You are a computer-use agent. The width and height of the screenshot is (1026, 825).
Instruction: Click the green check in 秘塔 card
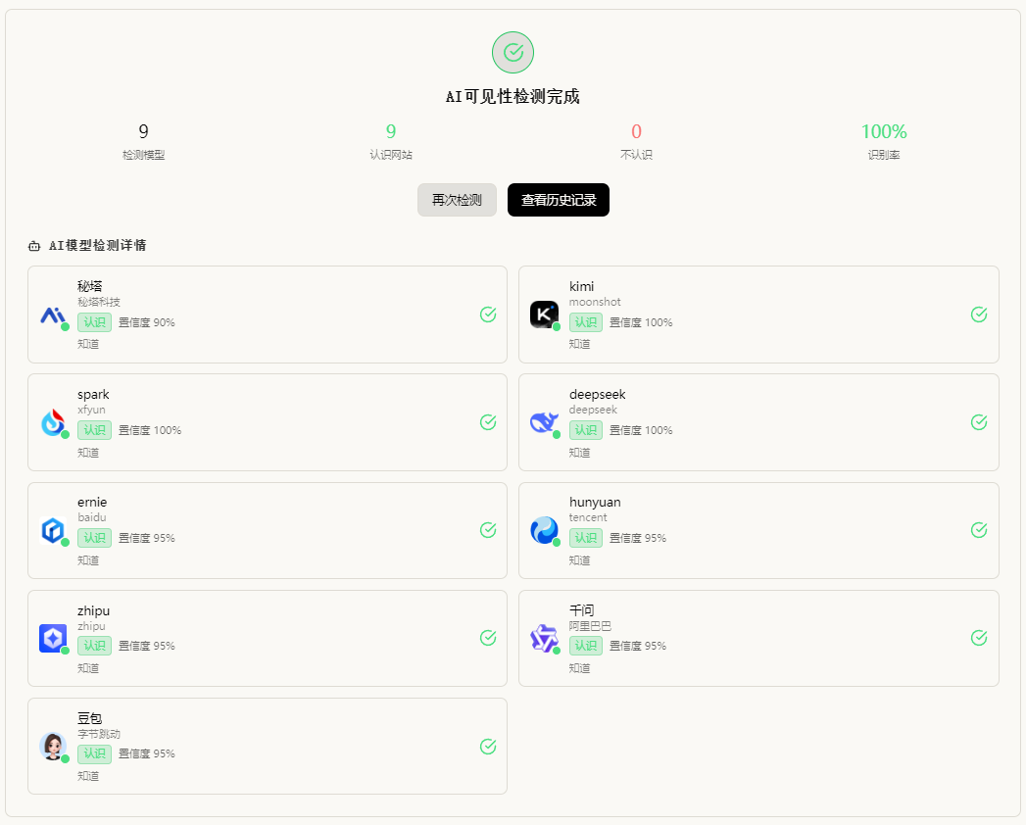coord(488,315)
